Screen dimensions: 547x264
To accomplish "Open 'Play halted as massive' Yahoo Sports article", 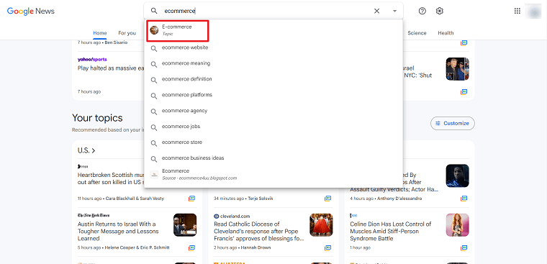I will pyautogui.click(x=111, y=68).
